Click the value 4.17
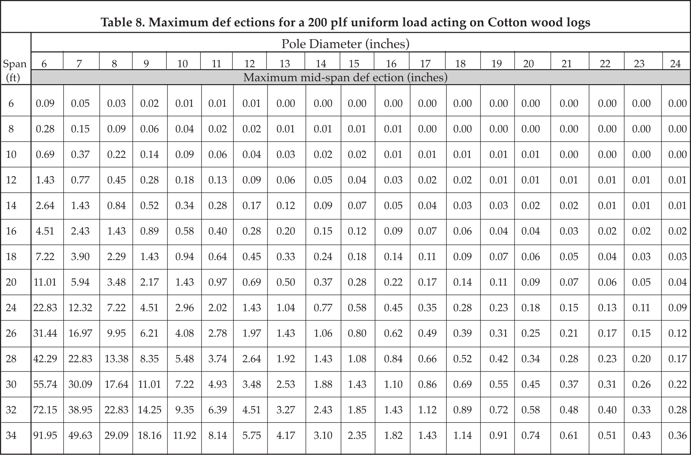This screenshot has height=455, width=691. [286, 435]
